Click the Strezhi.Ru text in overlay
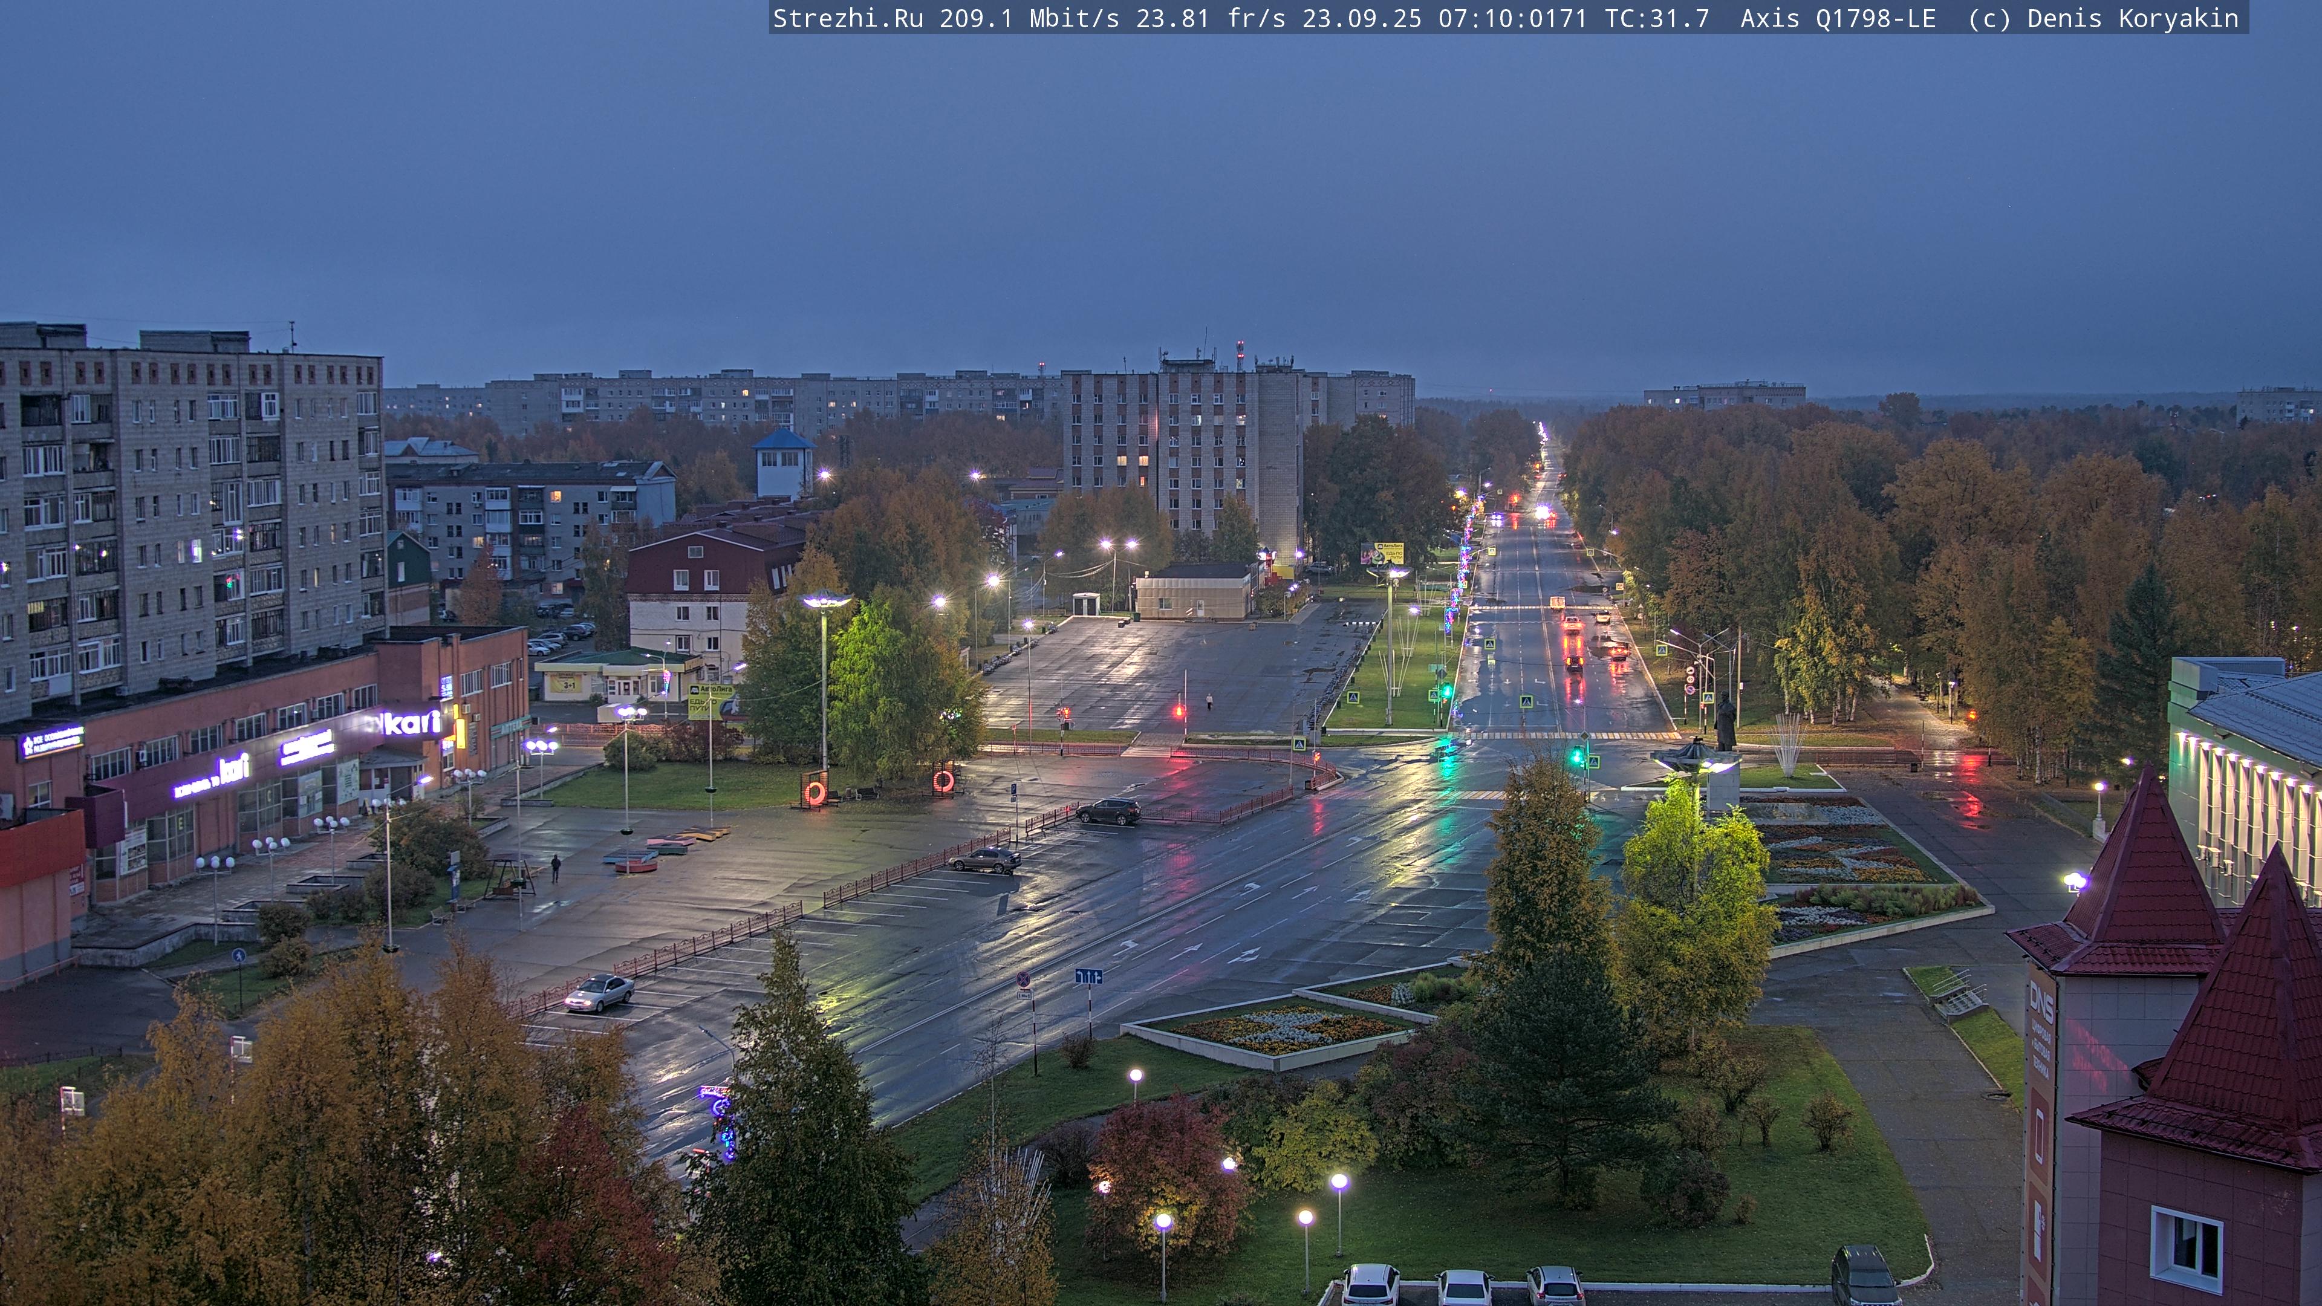This screenshot has height=1306, width=2322. [x=847, y=19]
